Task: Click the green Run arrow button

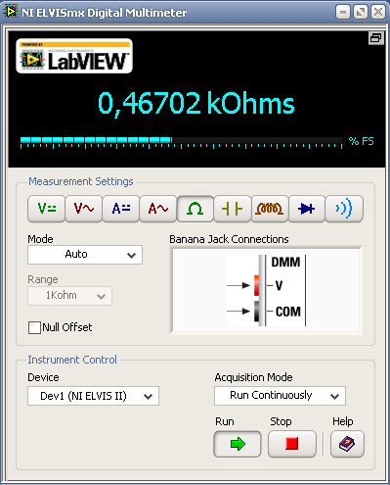Action: 238,444
